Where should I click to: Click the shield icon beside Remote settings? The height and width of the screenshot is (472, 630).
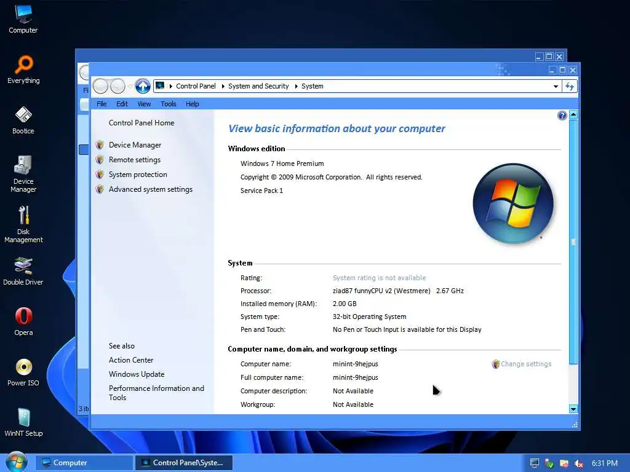tap(100, 160)
